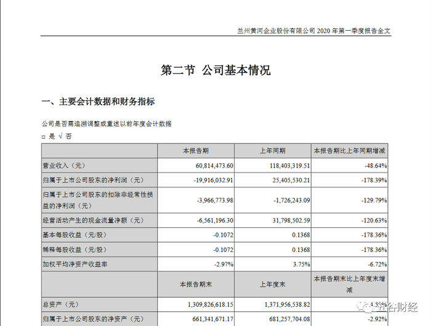Select the value 118,403,319.51
The image size is (431, 326).
[x=290, y=166]
